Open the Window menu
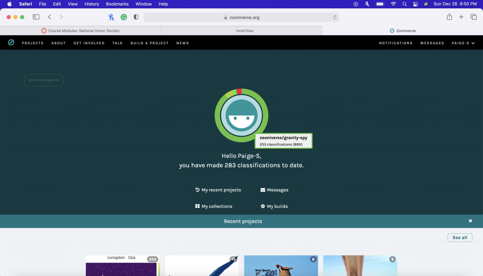Screen dimensions: 483x276 (144, 4)
